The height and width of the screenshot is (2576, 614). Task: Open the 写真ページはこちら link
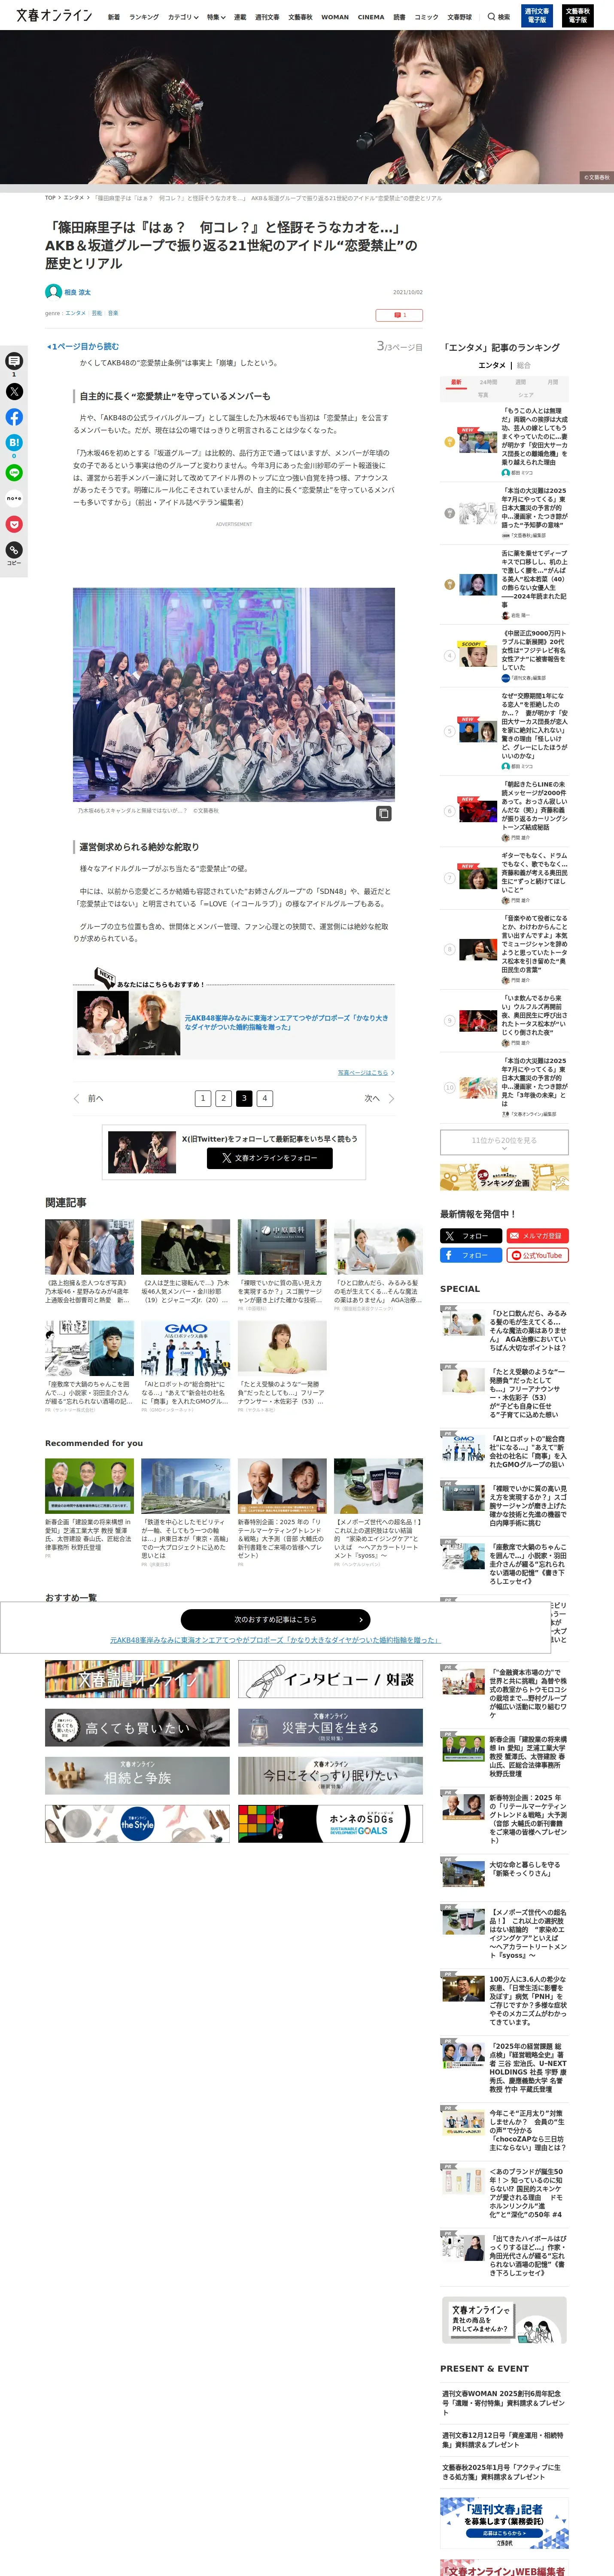365,1072
